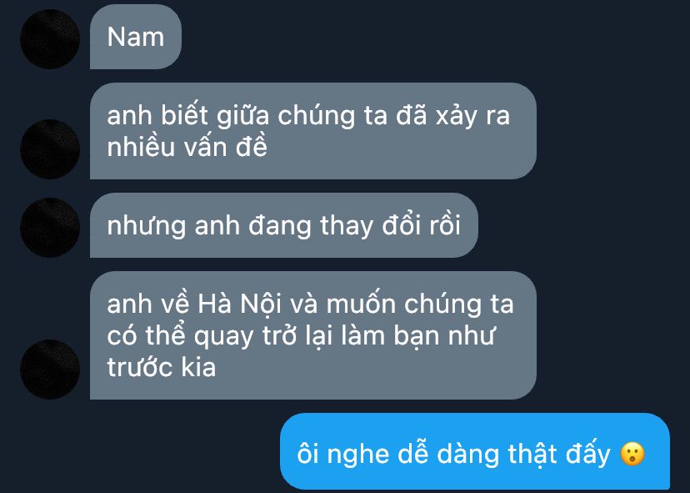Select the "Nam" message bubble
690x493 pixels.
tap(136, 37)
